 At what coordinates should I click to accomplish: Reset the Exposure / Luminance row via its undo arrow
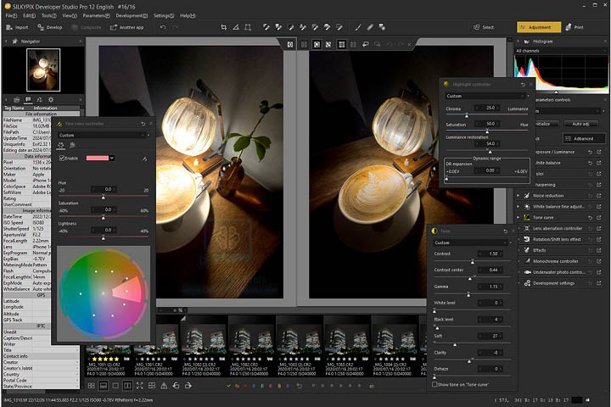(591, 152)
